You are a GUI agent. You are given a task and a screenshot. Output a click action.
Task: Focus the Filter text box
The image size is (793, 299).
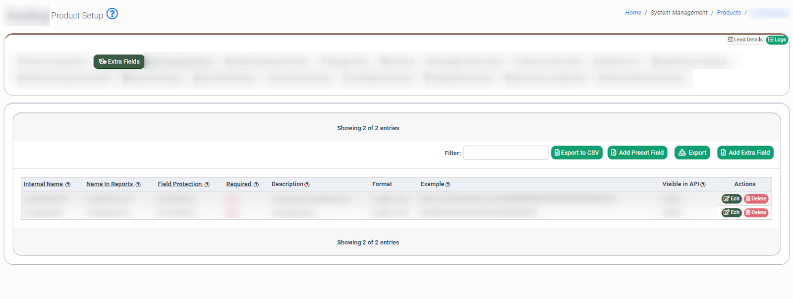click(506, 153)
